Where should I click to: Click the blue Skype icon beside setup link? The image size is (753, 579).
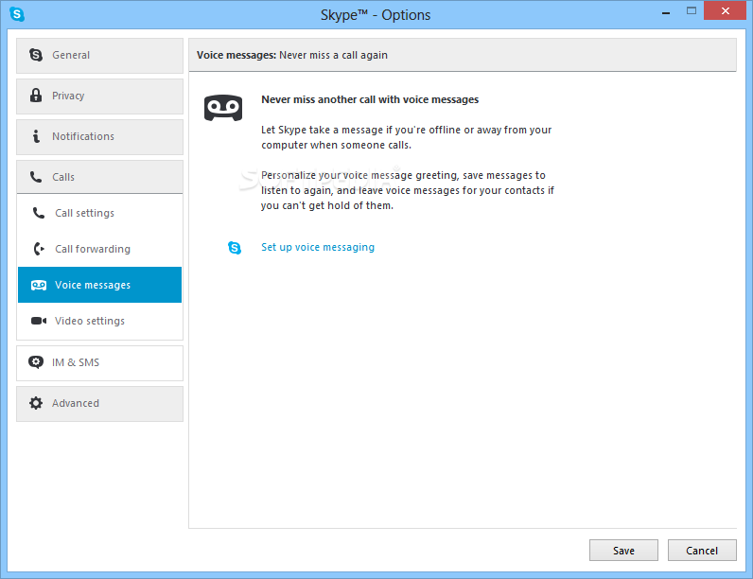(235, 248)
